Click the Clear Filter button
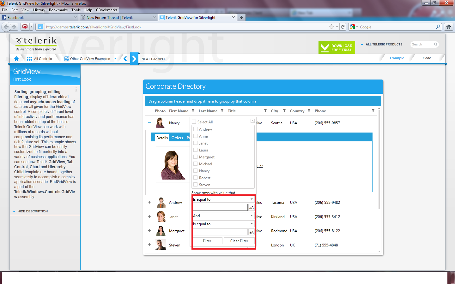This screenshot has width=455, height=284. click(239, 241)
